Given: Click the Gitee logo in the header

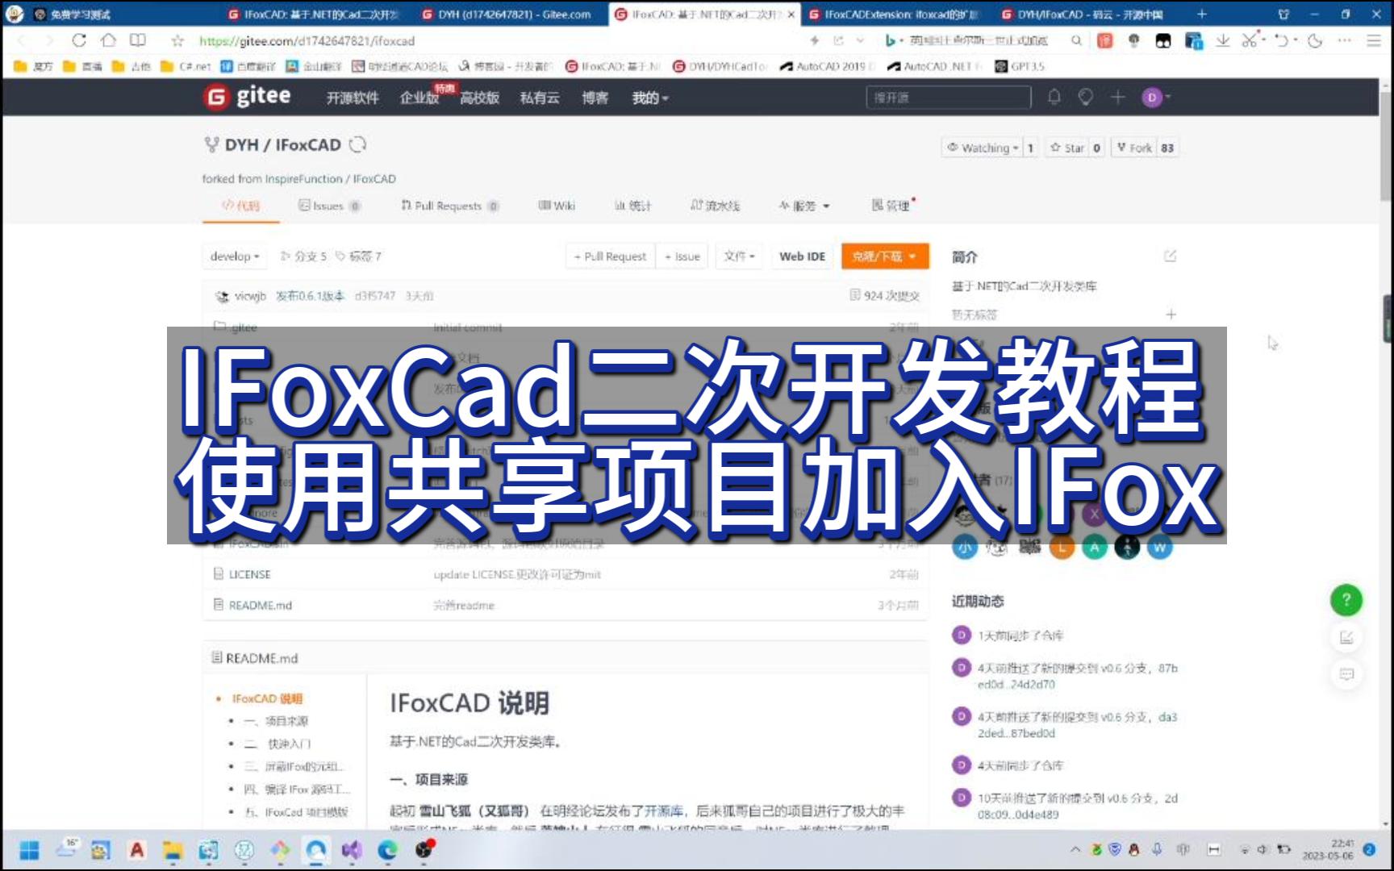Looking at the screenshot, I should click(247, 97).
